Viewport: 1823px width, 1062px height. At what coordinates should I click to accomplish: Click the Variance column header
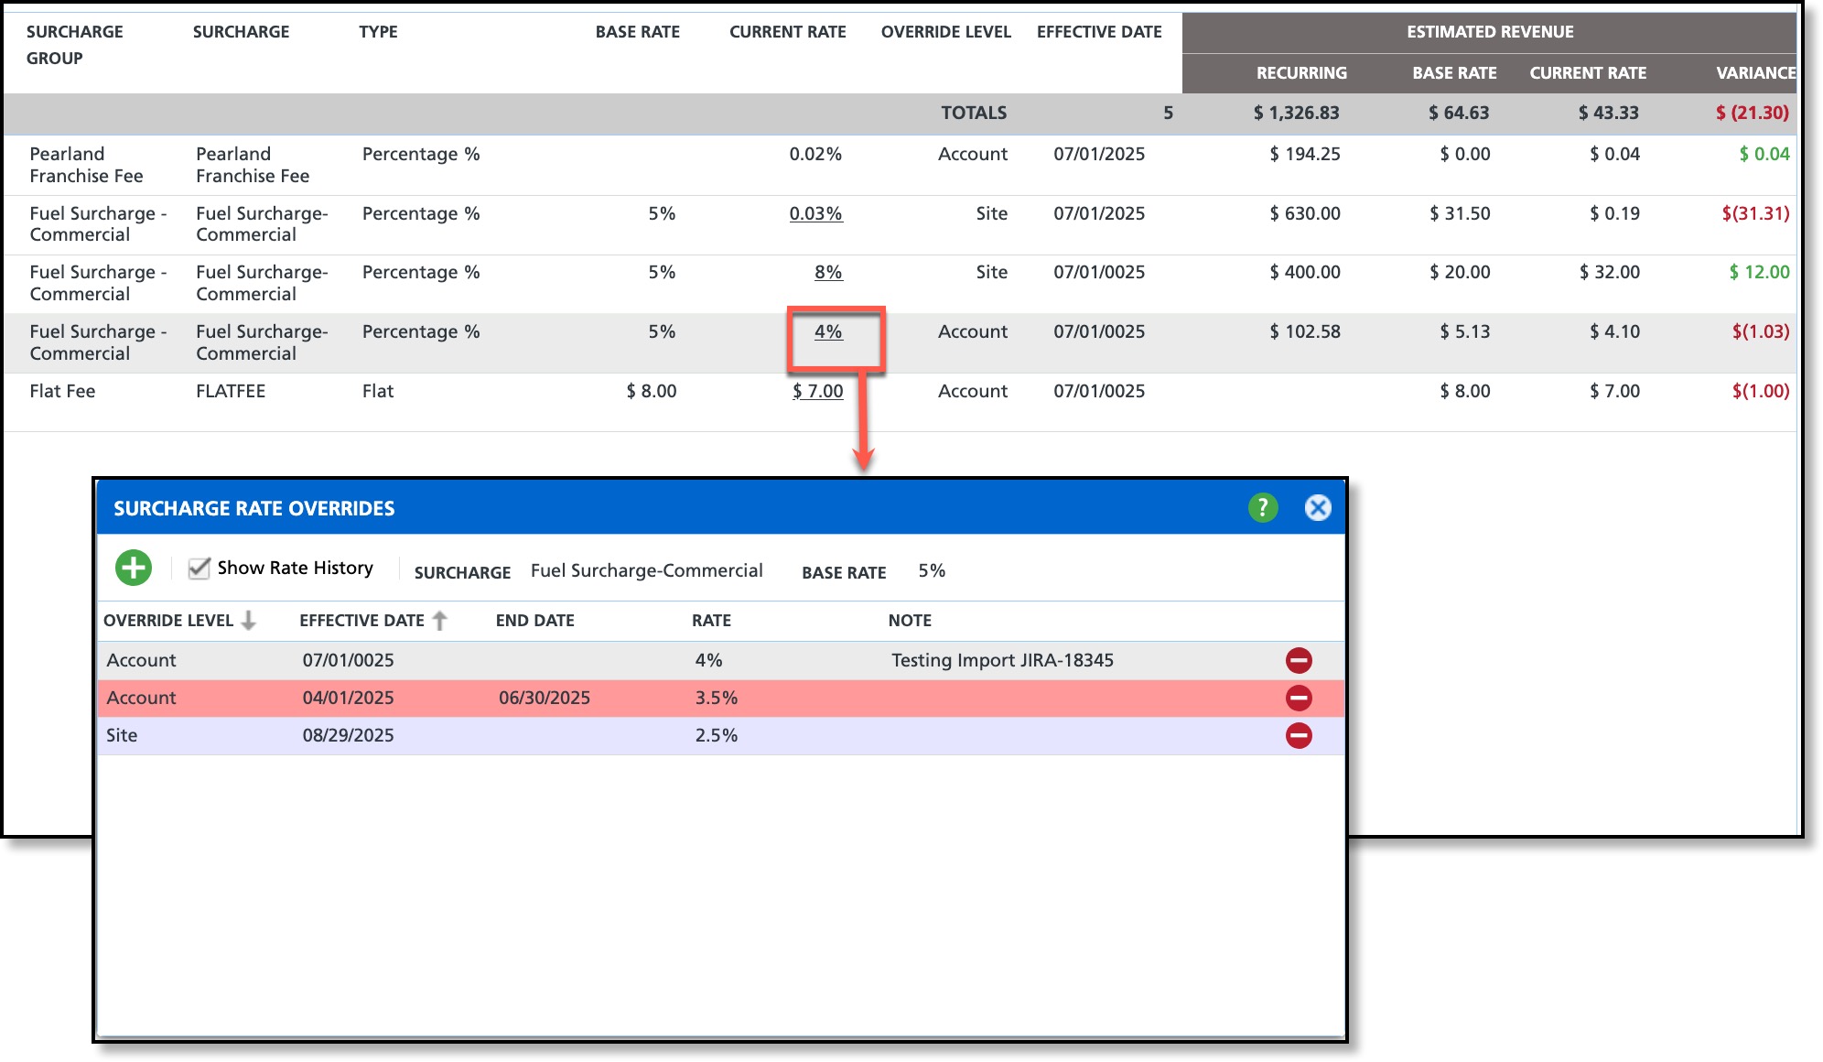pos(1754,73)
